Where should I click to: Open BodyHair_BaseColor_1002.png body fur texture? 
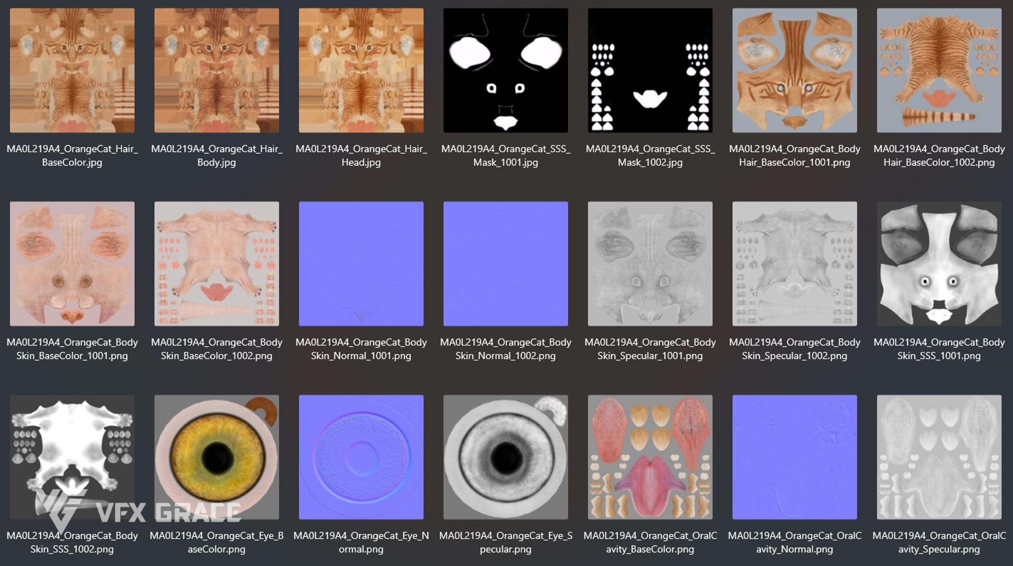tap(939, 70)
